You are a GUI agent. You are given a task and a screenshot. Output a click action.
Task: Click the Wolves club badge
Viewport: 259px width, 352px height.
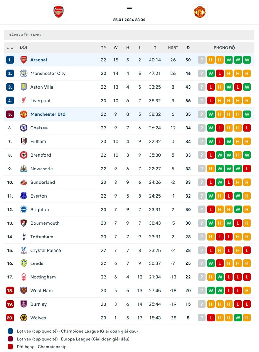23,318
